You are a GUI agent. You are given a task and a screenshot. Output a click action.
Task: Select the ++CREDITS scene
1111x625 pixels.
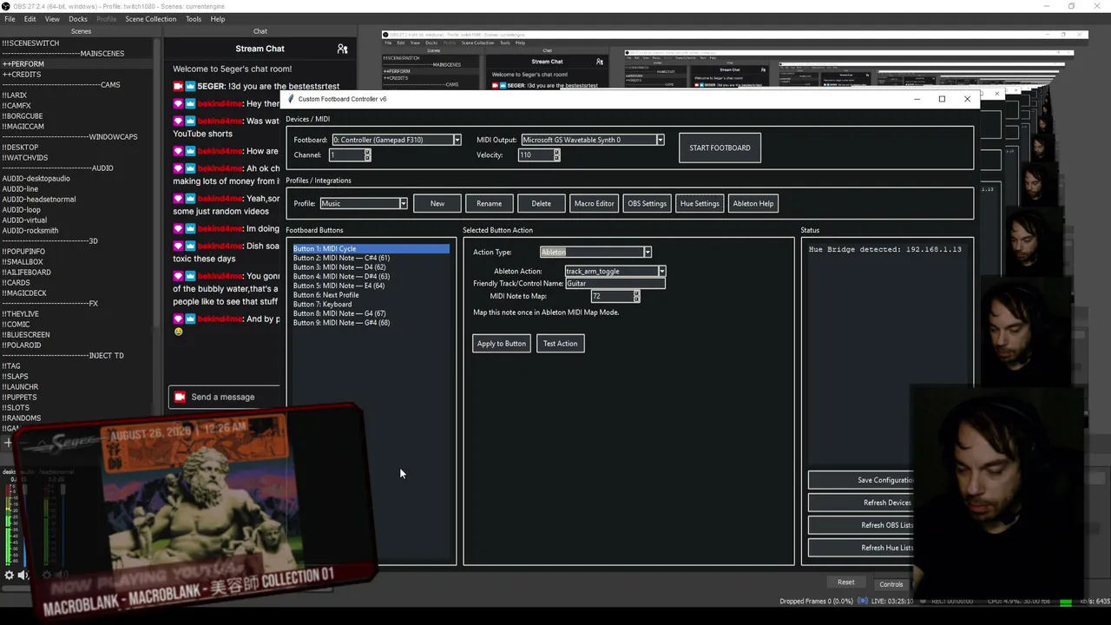click(78, 75)
